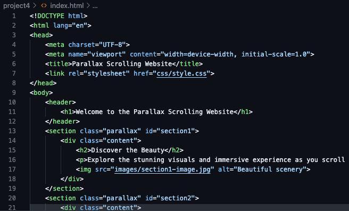The image size is (349, 211).
Task: Place cursor in the title text on line 6
Action: pos(122,64)
